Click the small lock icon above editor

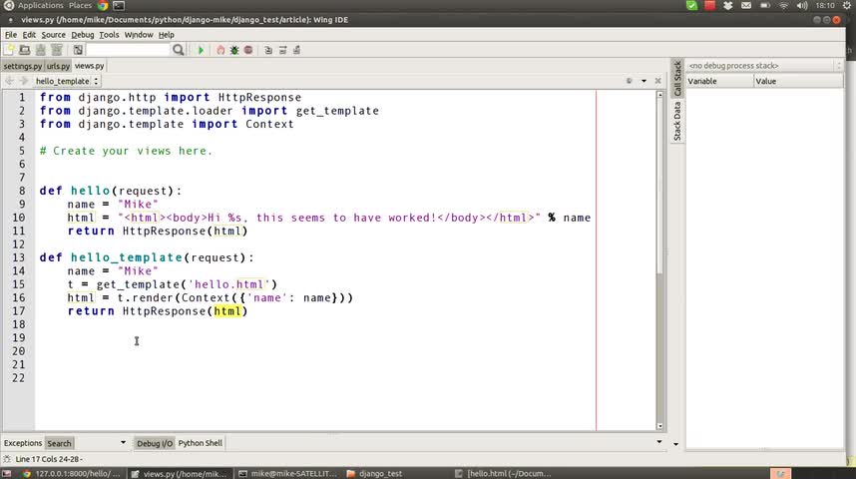point(629,81)
